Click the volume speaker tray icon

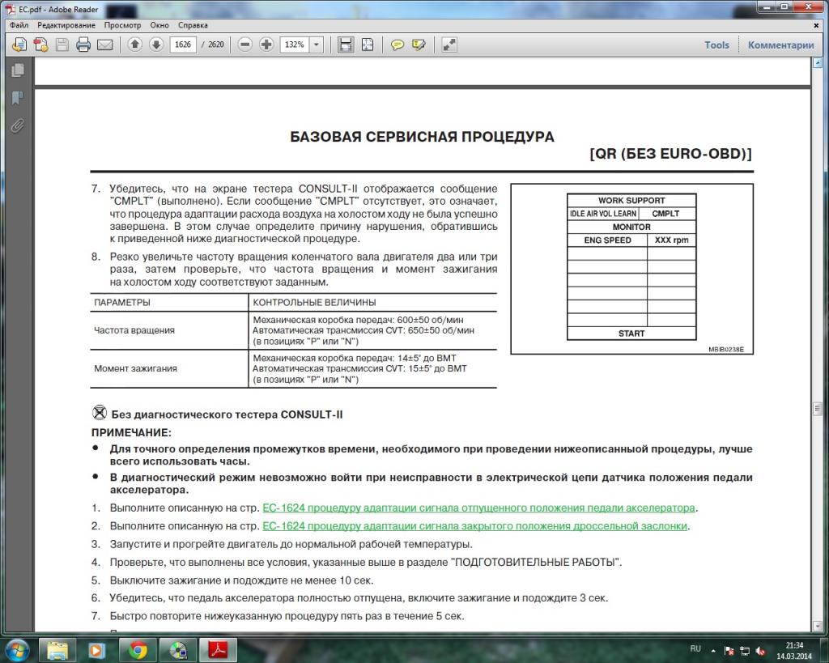click(x=761, y=650)
